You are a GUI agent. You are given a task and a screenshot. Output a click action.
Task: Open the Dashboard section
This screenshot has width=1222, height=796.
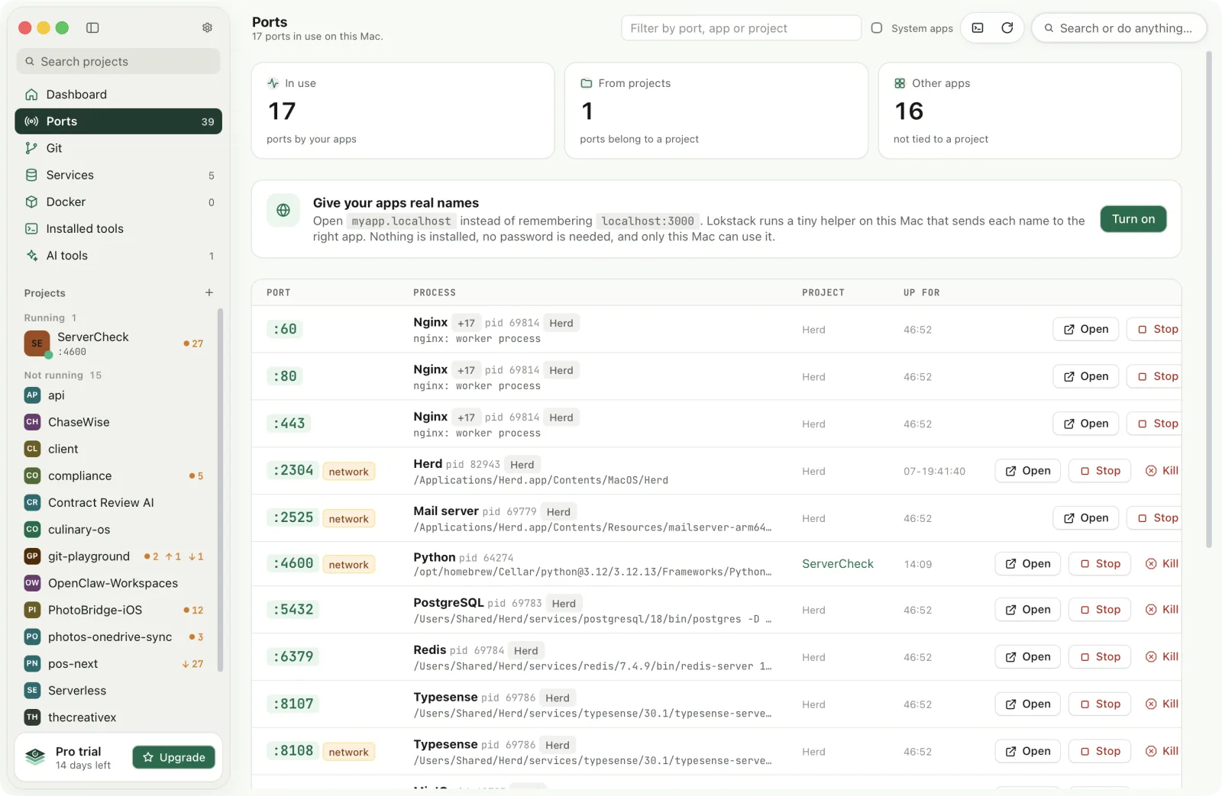118,95
